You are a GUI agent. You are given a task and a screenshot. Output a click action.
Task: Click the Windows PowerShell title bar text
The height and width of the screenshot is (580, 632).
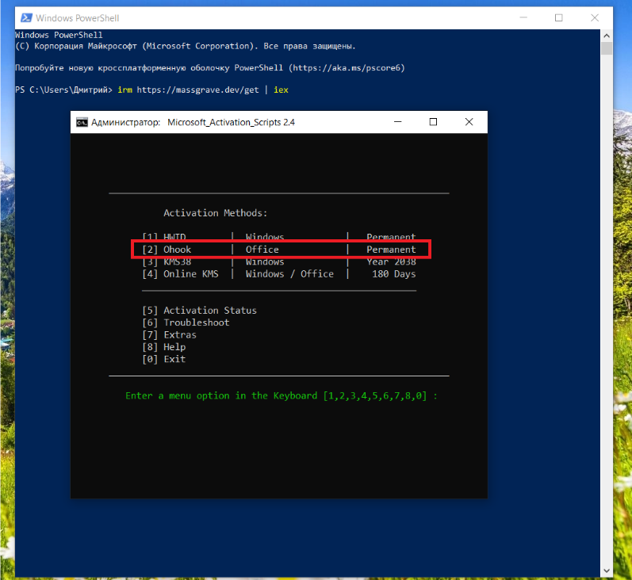79,17
